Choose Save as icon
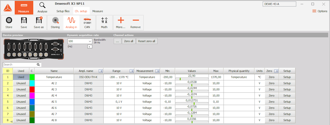330x125 pixels. click(x=39, y=23)
